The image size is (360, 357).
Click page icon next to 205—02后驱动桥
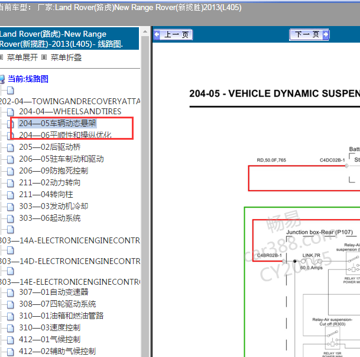10,147
